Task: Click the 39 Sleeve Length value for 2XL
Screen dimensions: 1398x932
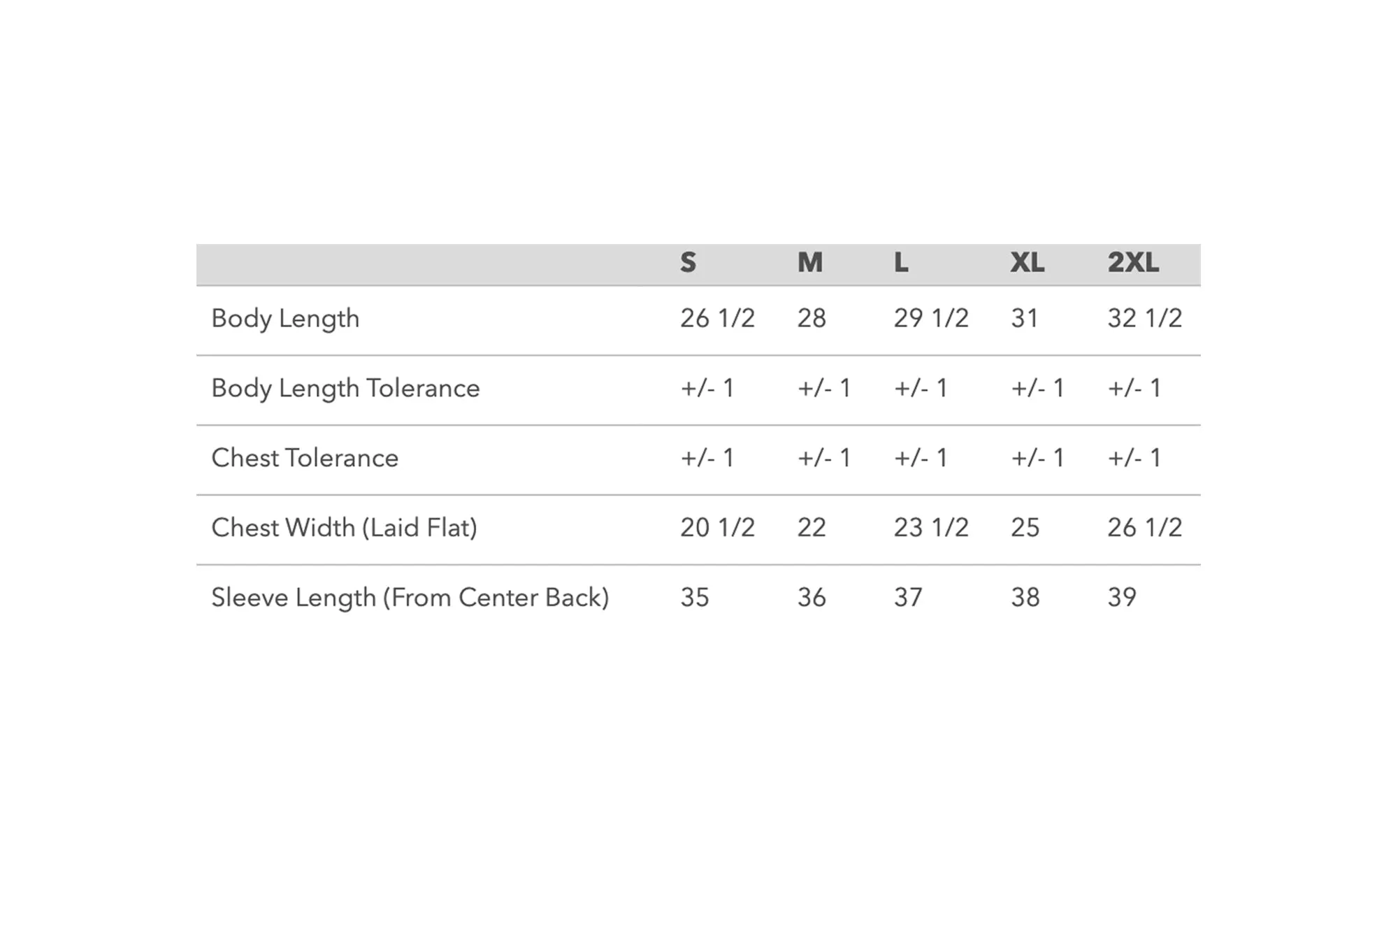Action: coord(1122,598)
